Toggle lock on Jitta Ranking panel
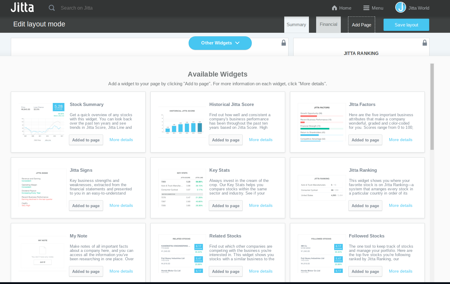Viewport: 450px width, 284px height. 425,43
